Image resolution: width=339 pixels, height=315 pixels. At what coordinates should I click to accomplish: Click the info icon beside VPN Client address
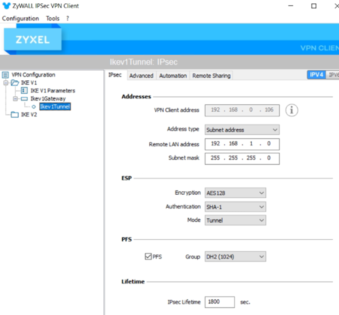[292, 110]
